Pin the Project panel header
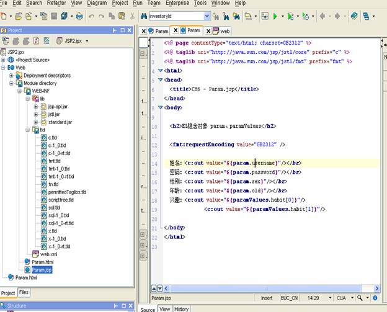387x312 pixels. point(115,30)
